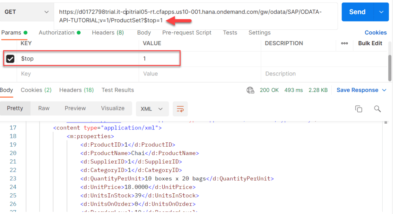Uncheck the $top parameter checkbox
This screenshot has height=214, width=393.
(x=10, y=59)
